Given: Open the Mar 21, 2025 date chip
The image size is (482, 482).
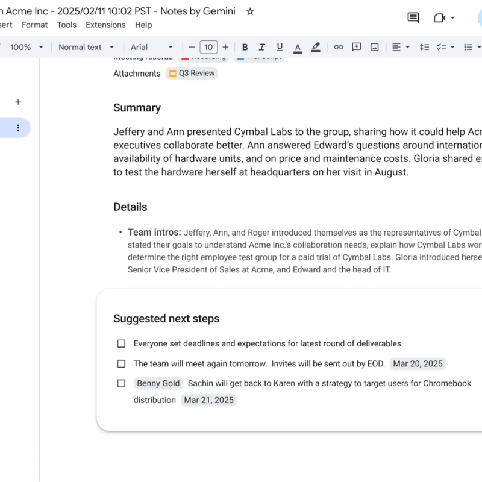Looking at the screenshot, I should pos(208,400).
